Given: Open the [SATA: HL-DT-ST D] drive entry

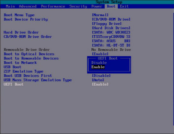Looking at the screenshot, I should (111, 45).
